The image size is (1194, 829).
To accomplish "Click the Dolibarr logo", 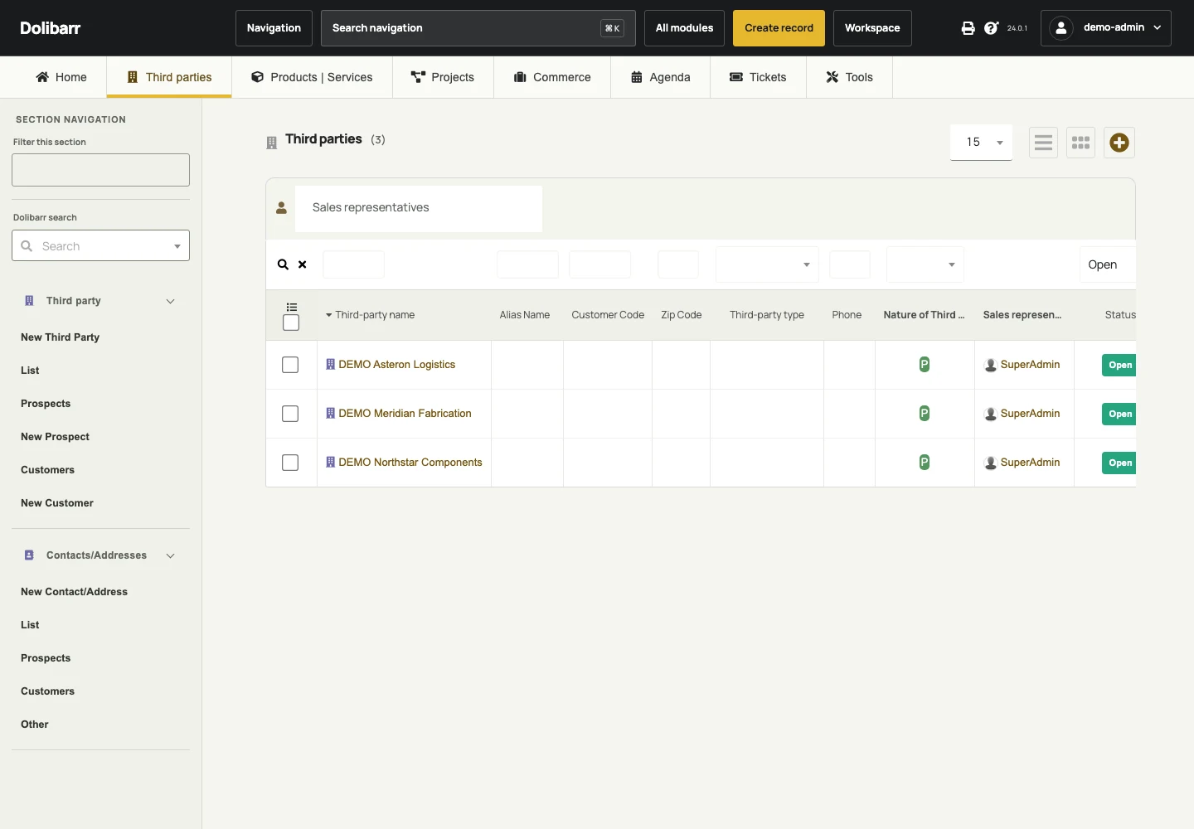I will tap(50, 28).
